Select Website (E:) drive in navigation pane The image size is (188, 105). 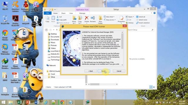[x=53, y=54]
